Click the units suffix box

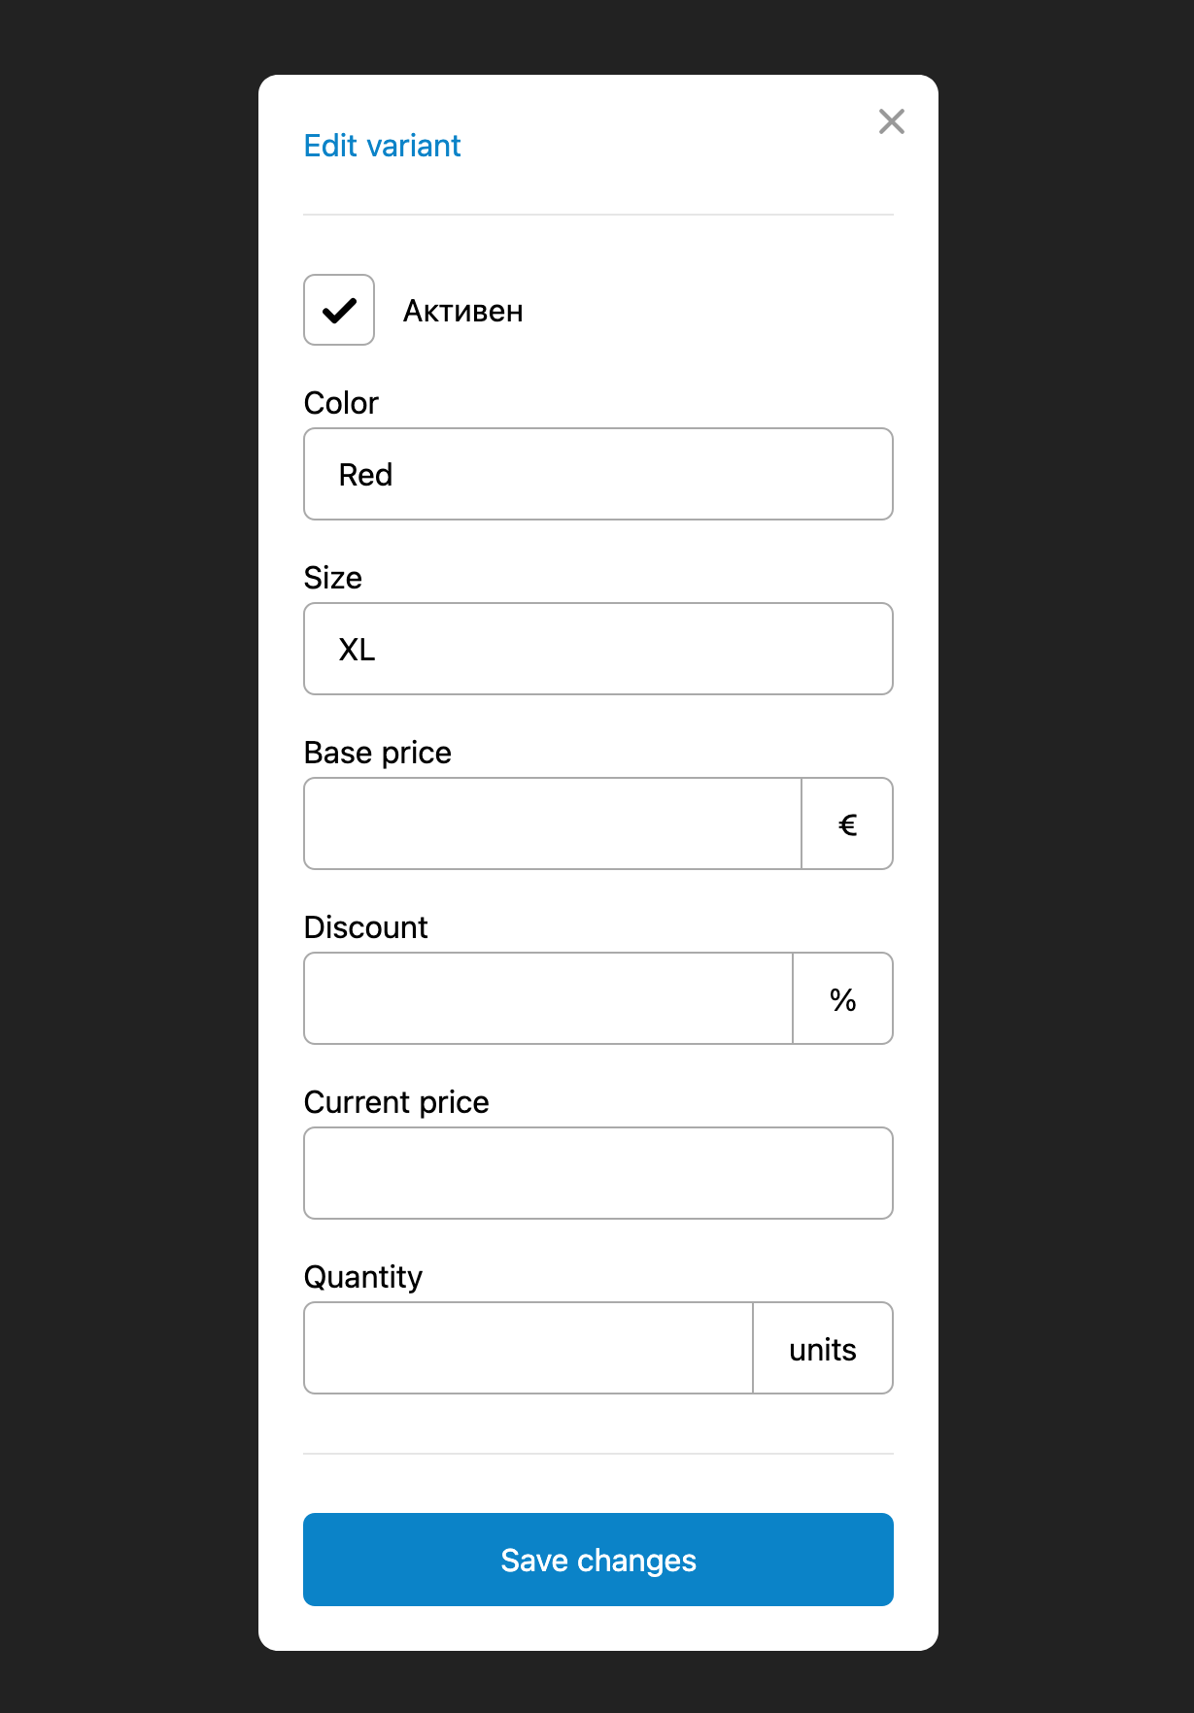(x=822, y=1349)
